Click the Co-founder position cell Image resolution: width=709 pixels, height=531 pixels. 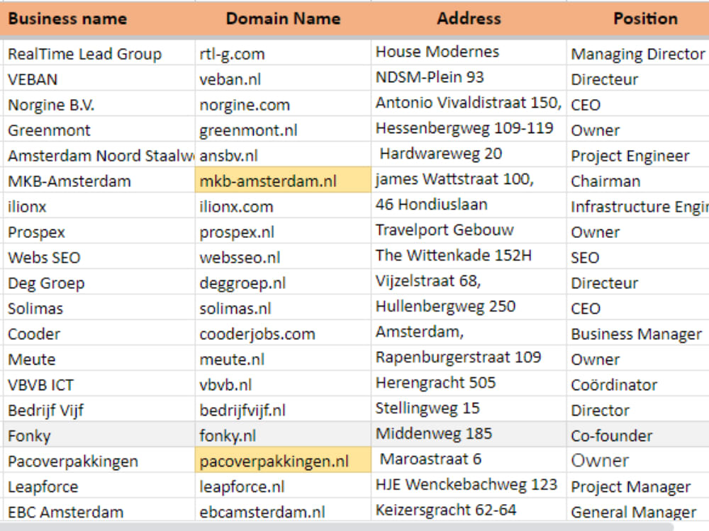click(x=637, y=435)
